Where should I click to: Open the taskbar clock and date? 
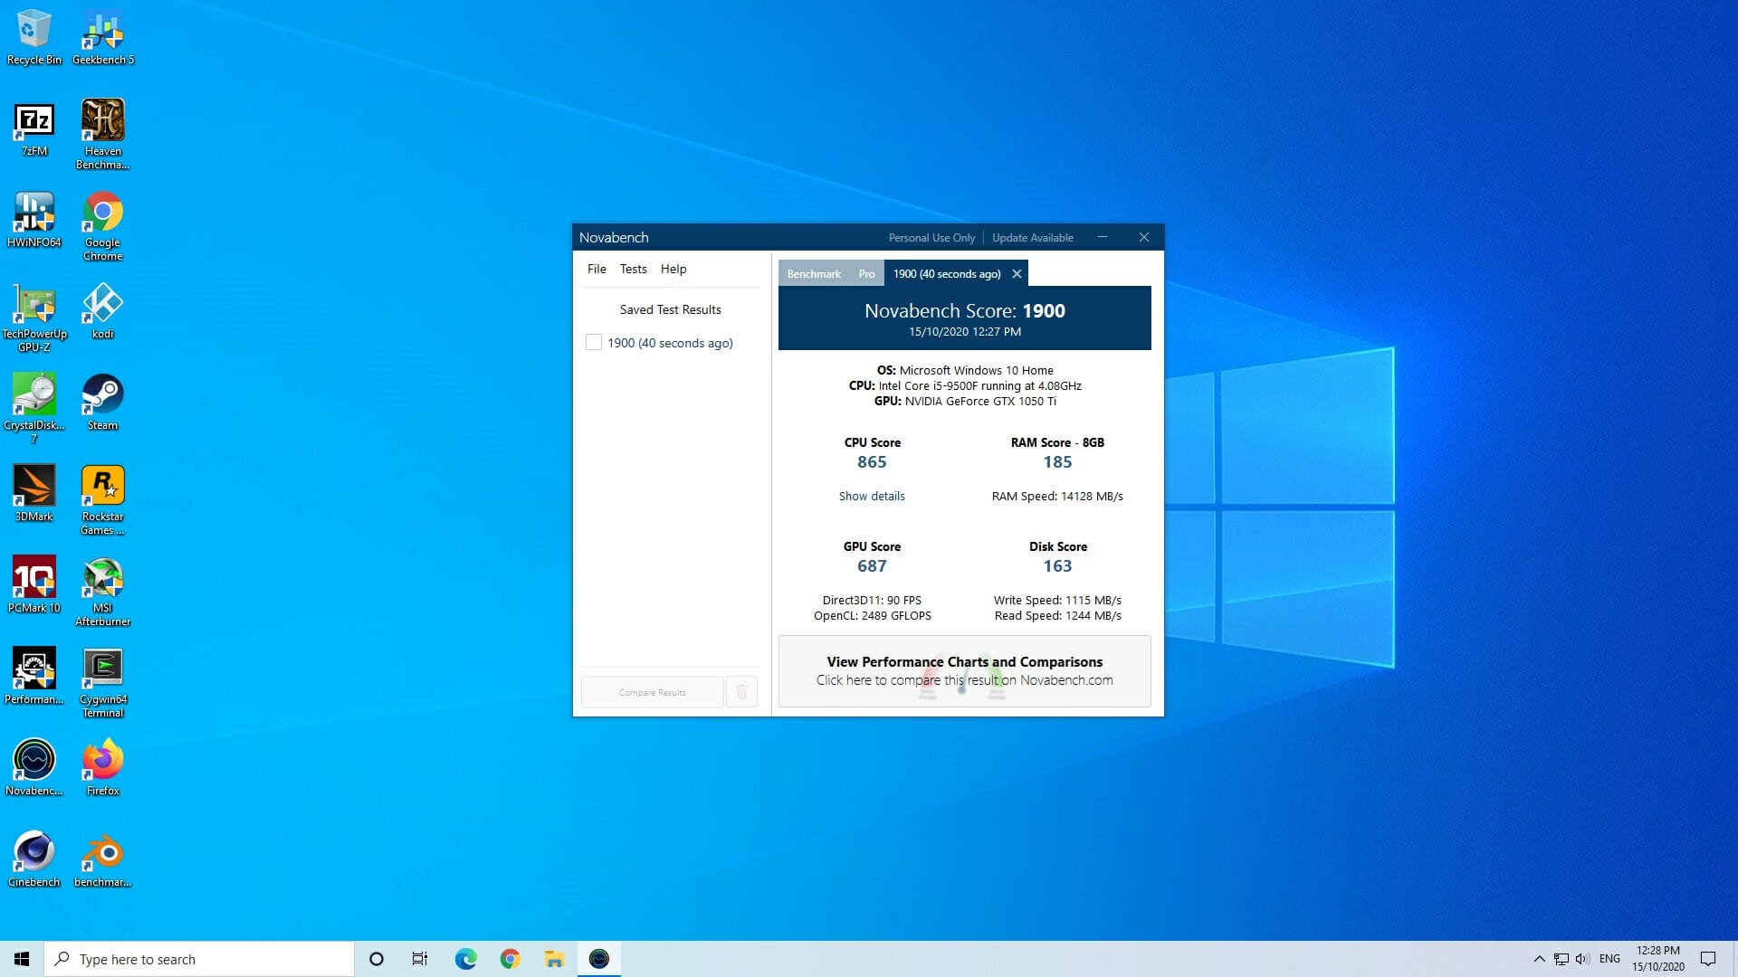(1658, 959)
